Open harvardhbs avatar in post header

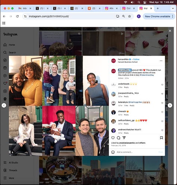(x=114, y=61)
